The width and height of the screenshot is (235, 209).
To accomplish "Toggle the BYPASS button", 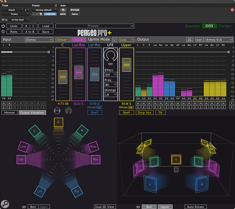I will click(75, 10).
